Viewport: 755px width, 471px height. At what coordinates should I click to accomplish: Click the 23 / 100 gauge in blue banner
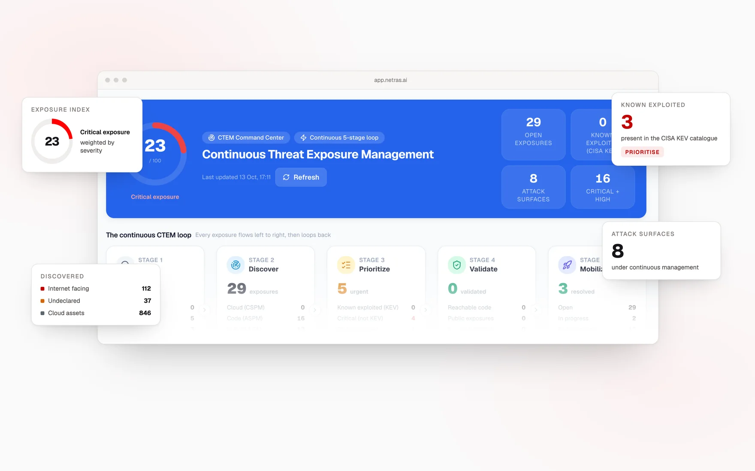click(155, 153)
